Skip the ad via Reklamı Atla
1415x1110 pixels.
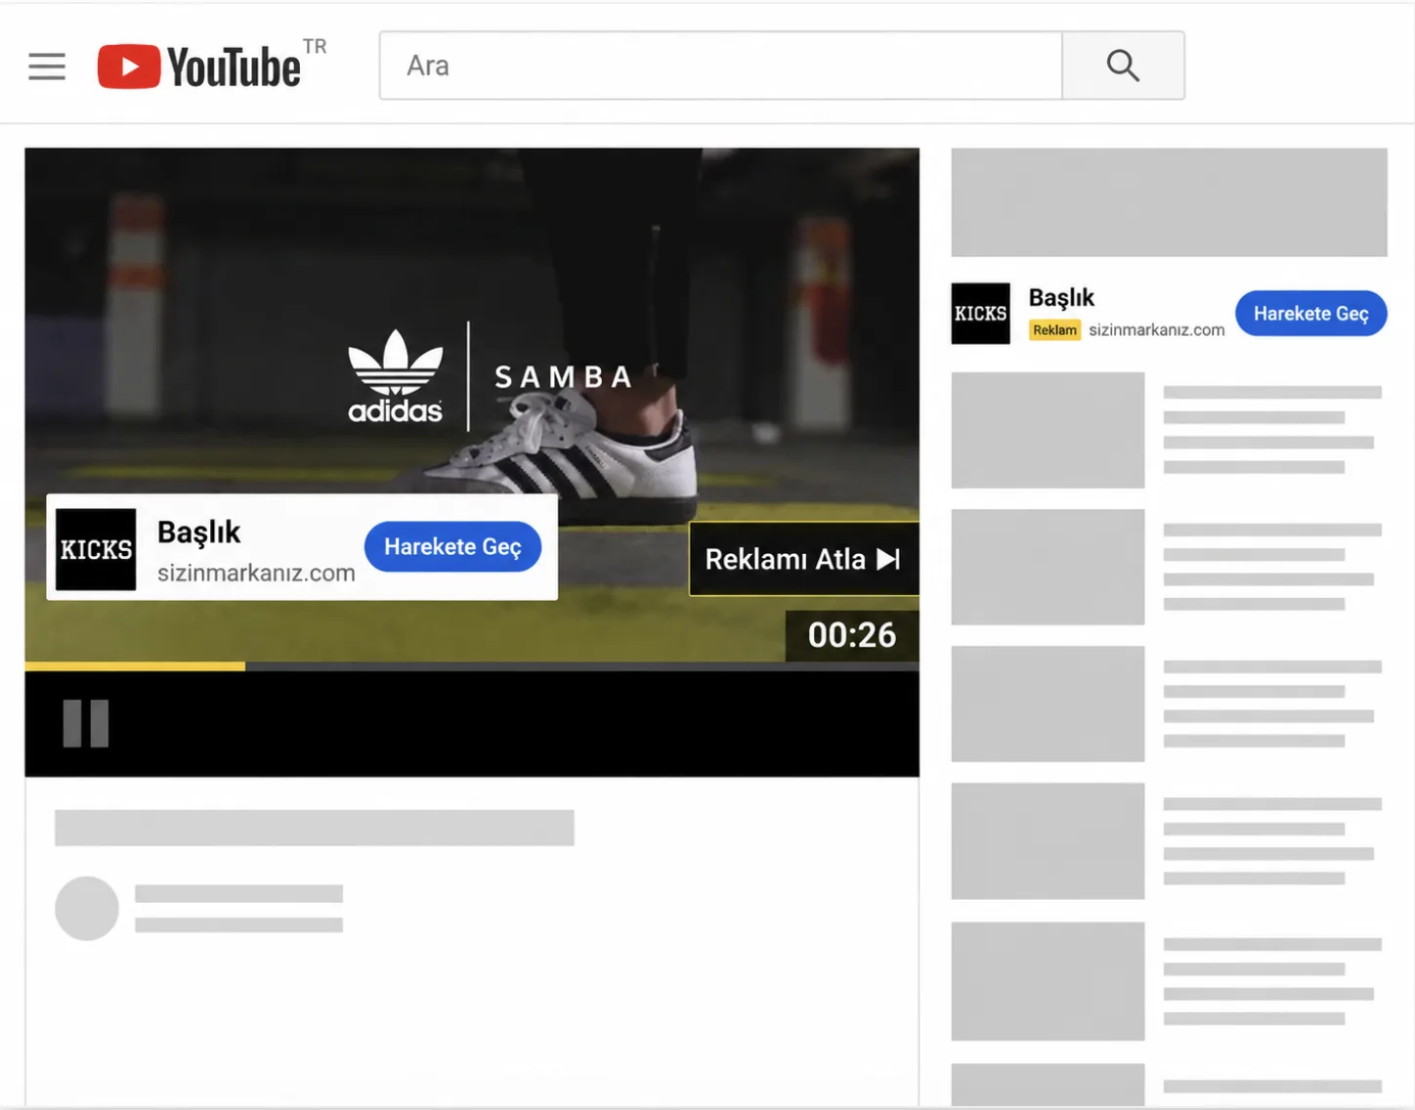[x=803, y=559]
